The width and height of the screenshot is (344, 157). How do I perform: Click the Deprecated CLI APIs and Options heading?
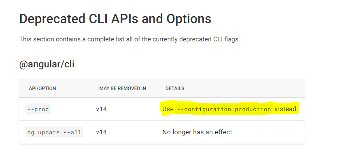tap(115, 19)
